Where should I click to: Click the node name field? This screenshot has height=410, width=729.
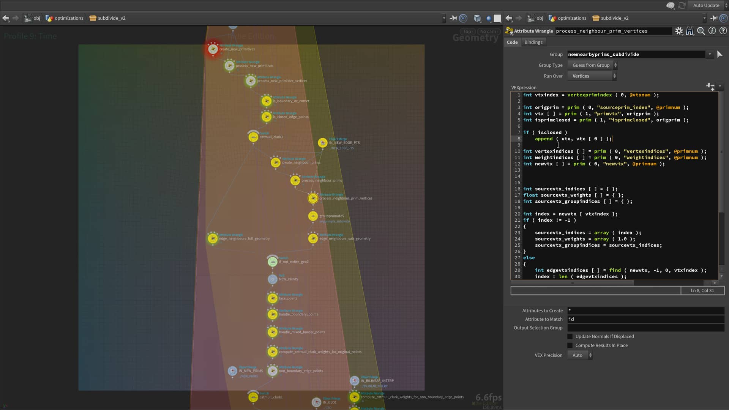(613, 31)
